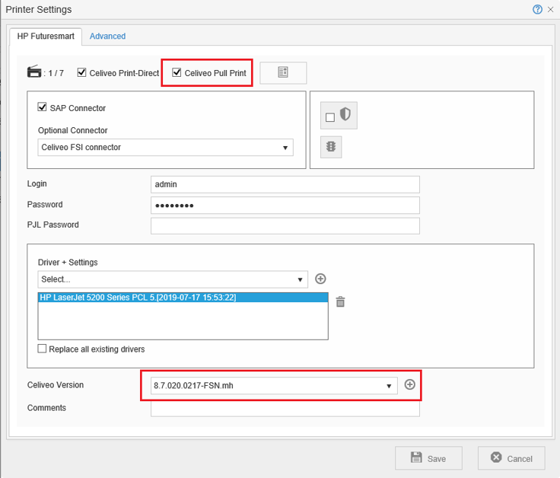Click the plus icon beside Celiveo Version
The image size is (560, 478).
(409, 385)
